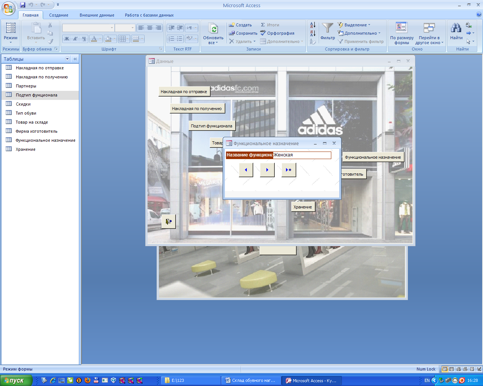
Task: Expand Таблицы navigation pane category dropdown
Action: pos(68,59)
